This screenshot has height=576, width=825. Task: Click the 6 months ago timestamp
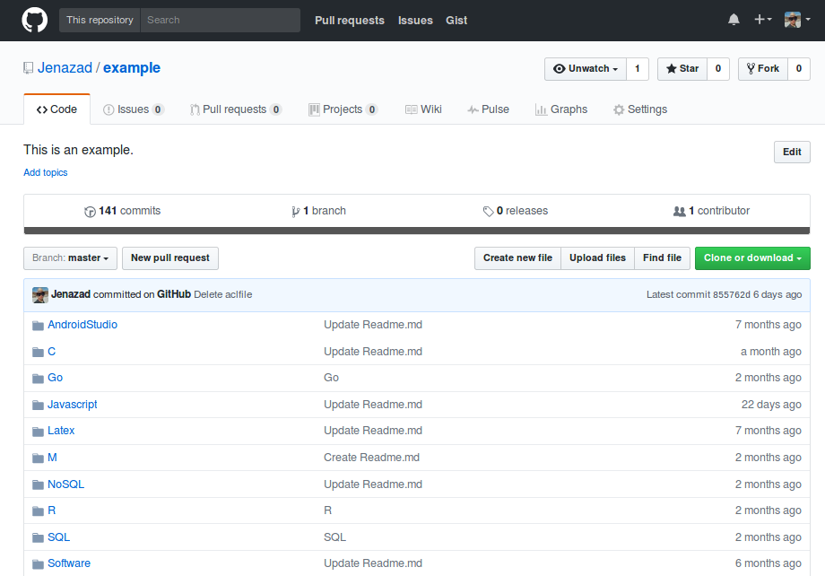(769, 563)
